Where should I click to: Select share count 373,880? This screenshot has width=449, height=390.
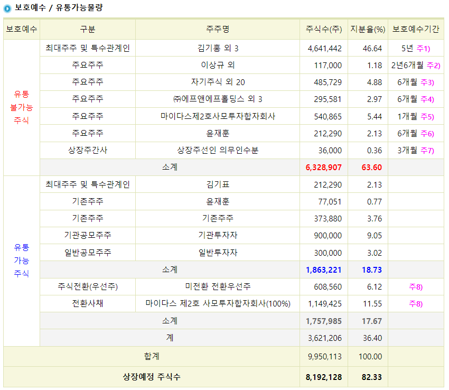pos(328,218)
